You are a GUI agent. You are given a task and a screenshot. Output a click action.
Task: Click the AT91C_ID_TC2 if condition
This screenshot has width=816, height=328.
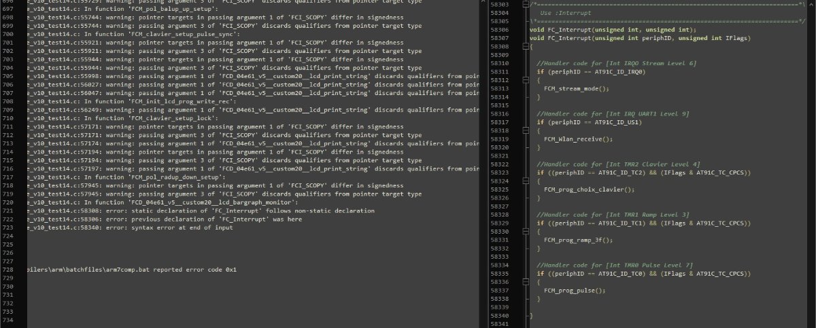click(643, 172)
